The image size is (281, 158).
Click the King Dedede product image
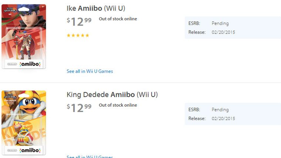click(24, 123)
